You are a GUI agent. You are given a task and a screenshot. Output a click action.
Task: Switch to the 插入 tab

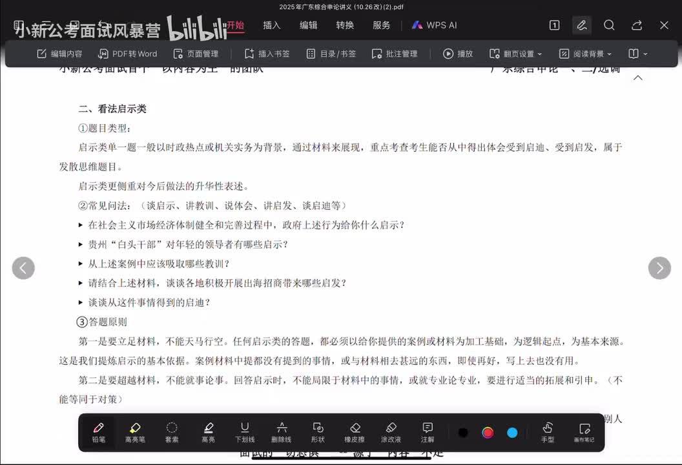pyautogui.click(x=272, y=25)
